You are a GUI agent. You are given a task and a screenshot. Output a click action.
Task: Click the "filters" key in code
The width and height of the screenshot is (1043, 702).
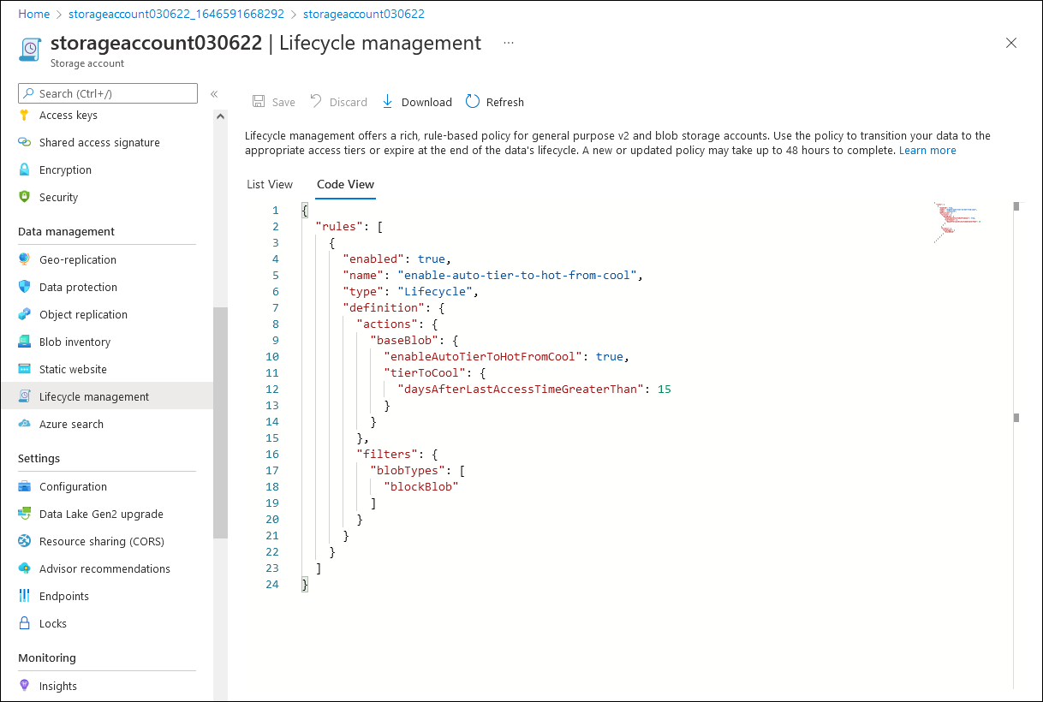coord(387,455)
